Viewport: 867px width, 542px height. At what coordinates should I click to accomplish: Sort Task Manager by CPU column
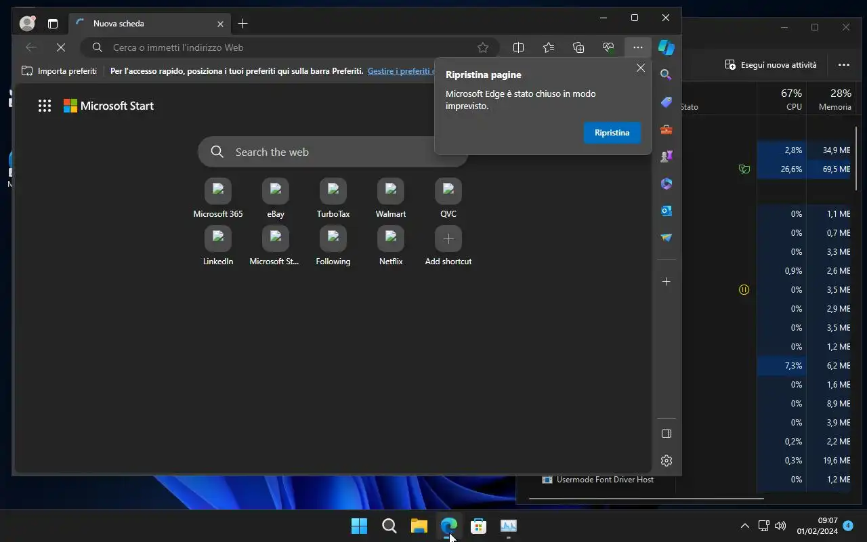click(x=782, y=100)
